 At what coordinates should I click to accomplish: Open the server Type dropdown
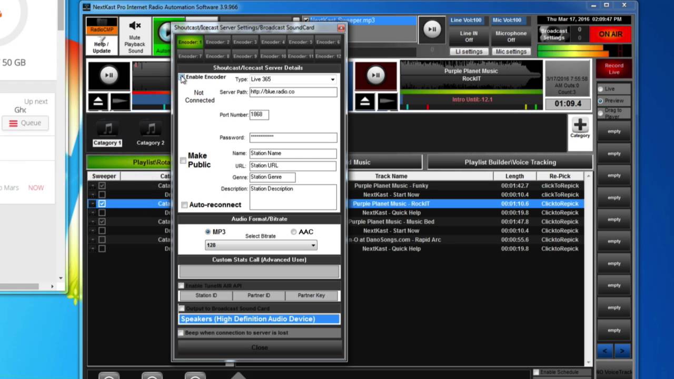click(293, 79)
